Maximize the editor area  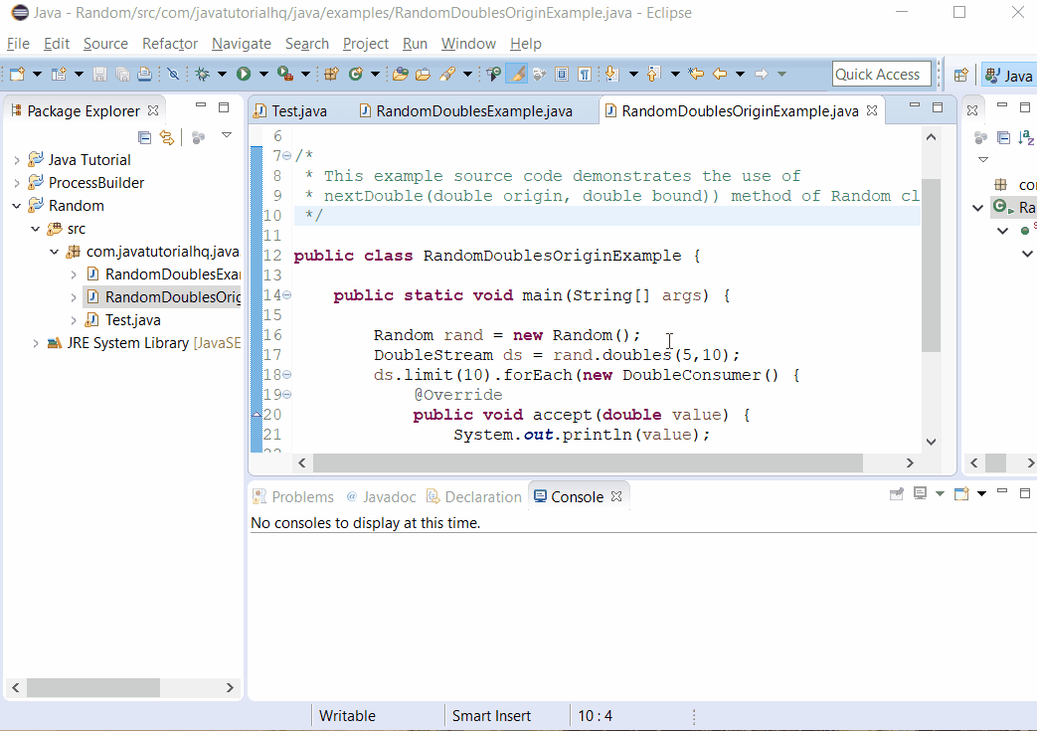(x=938, y=107)
